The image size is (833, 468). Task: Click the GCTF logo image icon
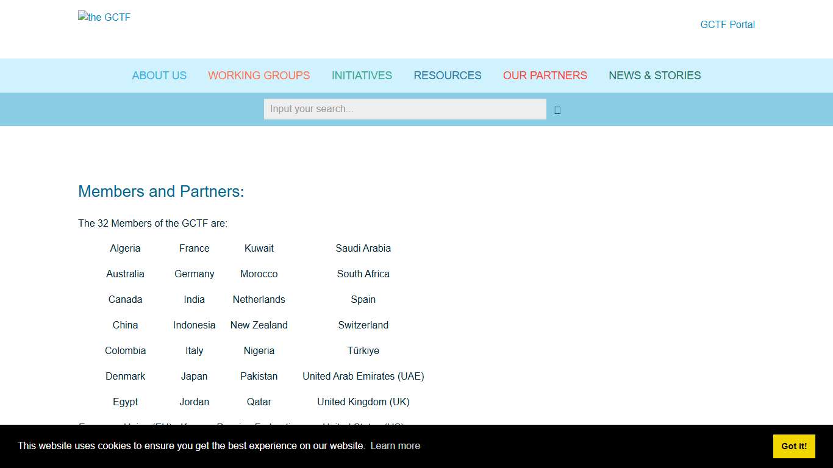(104, 17)
